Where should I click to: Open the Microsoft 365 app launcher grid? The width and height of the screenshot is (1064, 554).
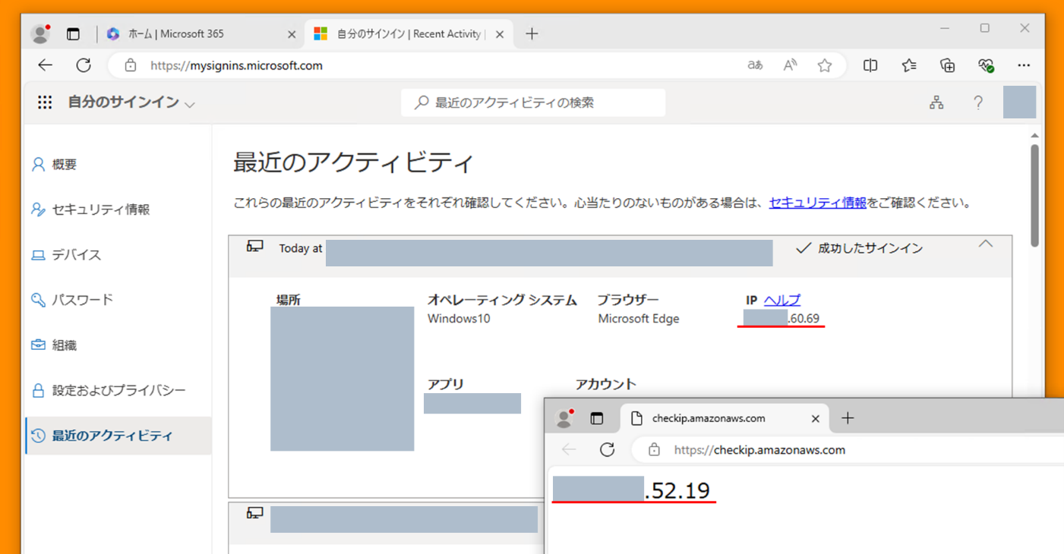[x=45, y=102]
